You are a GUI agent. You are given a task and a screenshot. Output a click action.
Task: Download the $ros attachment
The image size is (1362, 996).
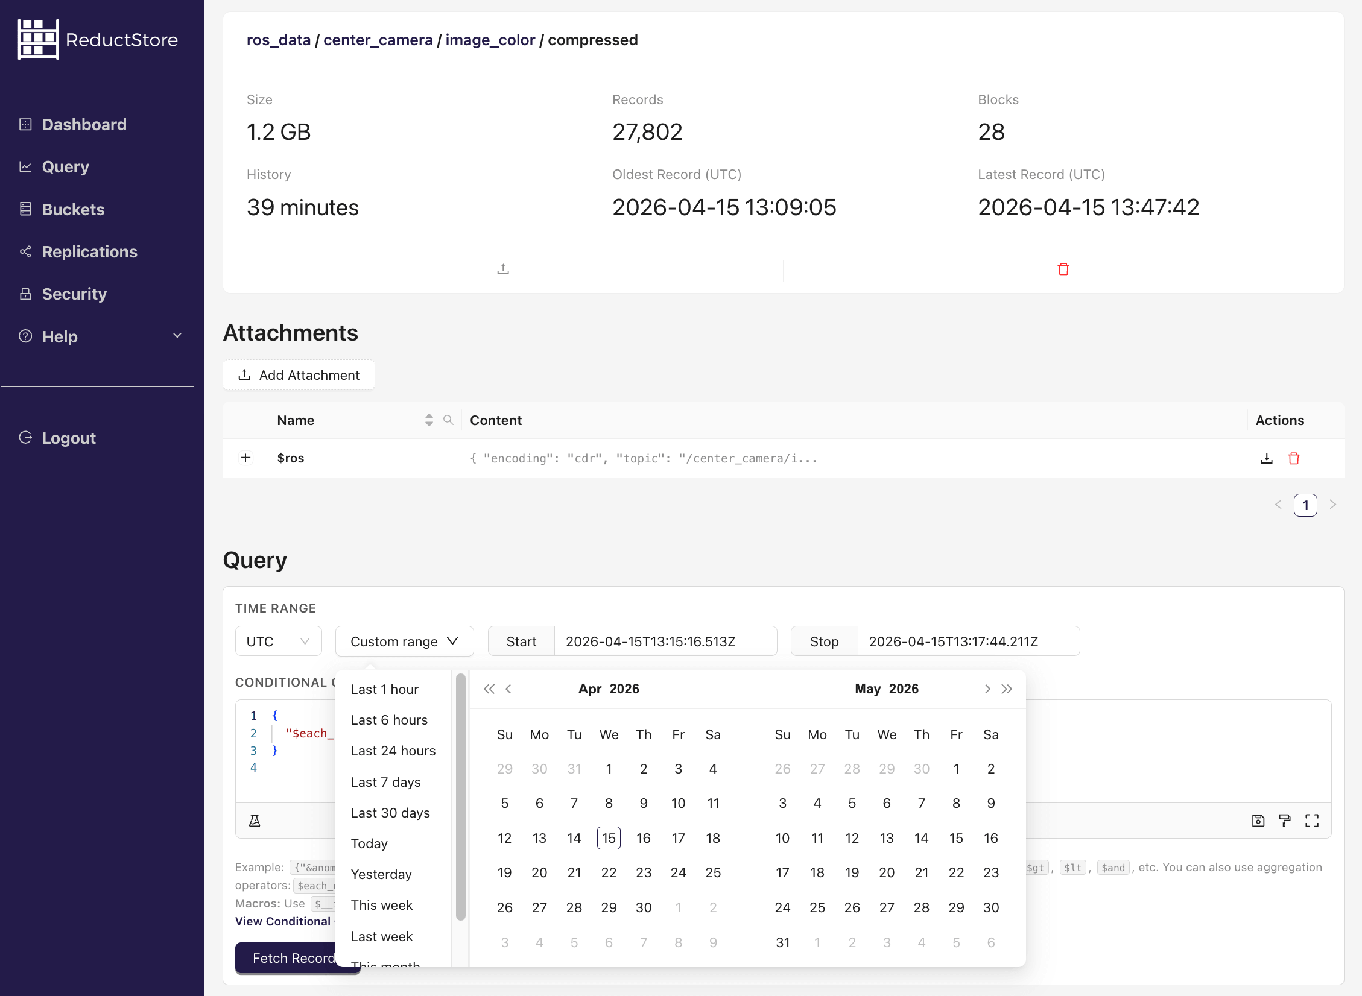point(1266,458)
